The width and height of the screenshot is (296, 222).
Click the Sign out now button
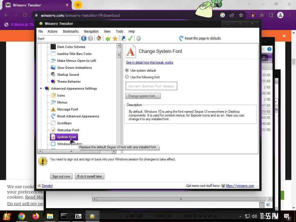click(x=61, y=176)
